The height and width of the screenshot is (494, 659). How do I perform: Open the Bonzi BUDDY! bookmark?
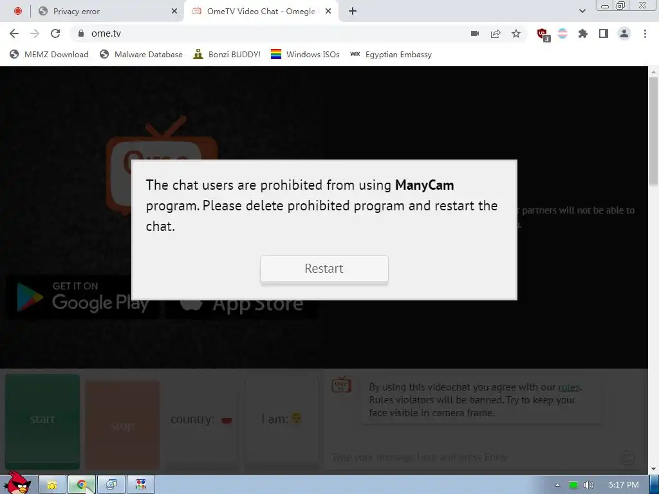(227, 55)
